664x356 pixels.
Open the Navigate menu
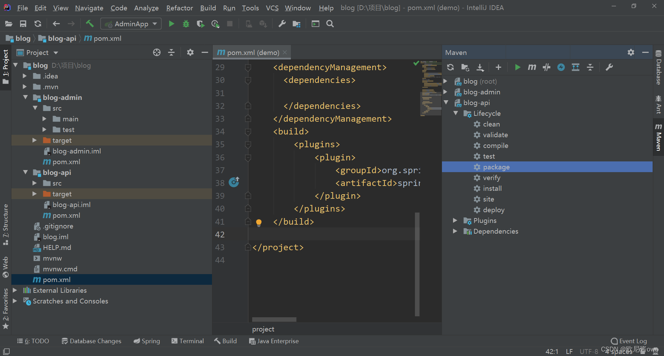coord(89,8)
